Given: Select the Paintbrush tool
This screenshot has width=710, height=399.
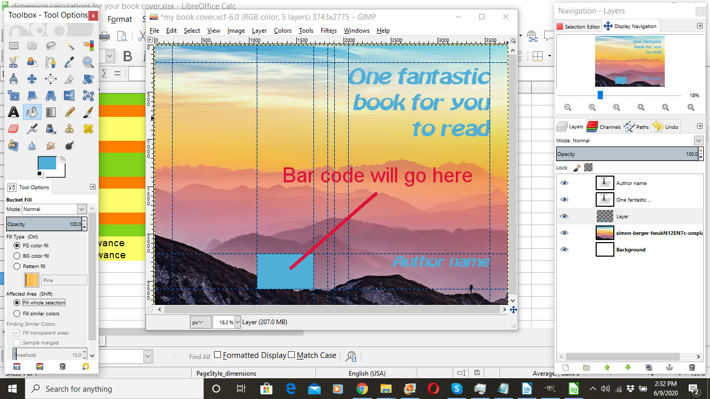Looking at the screenshot, I should [88, 112].
